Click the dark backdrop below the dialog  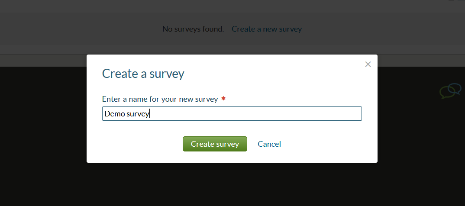[x=232, y=184]
